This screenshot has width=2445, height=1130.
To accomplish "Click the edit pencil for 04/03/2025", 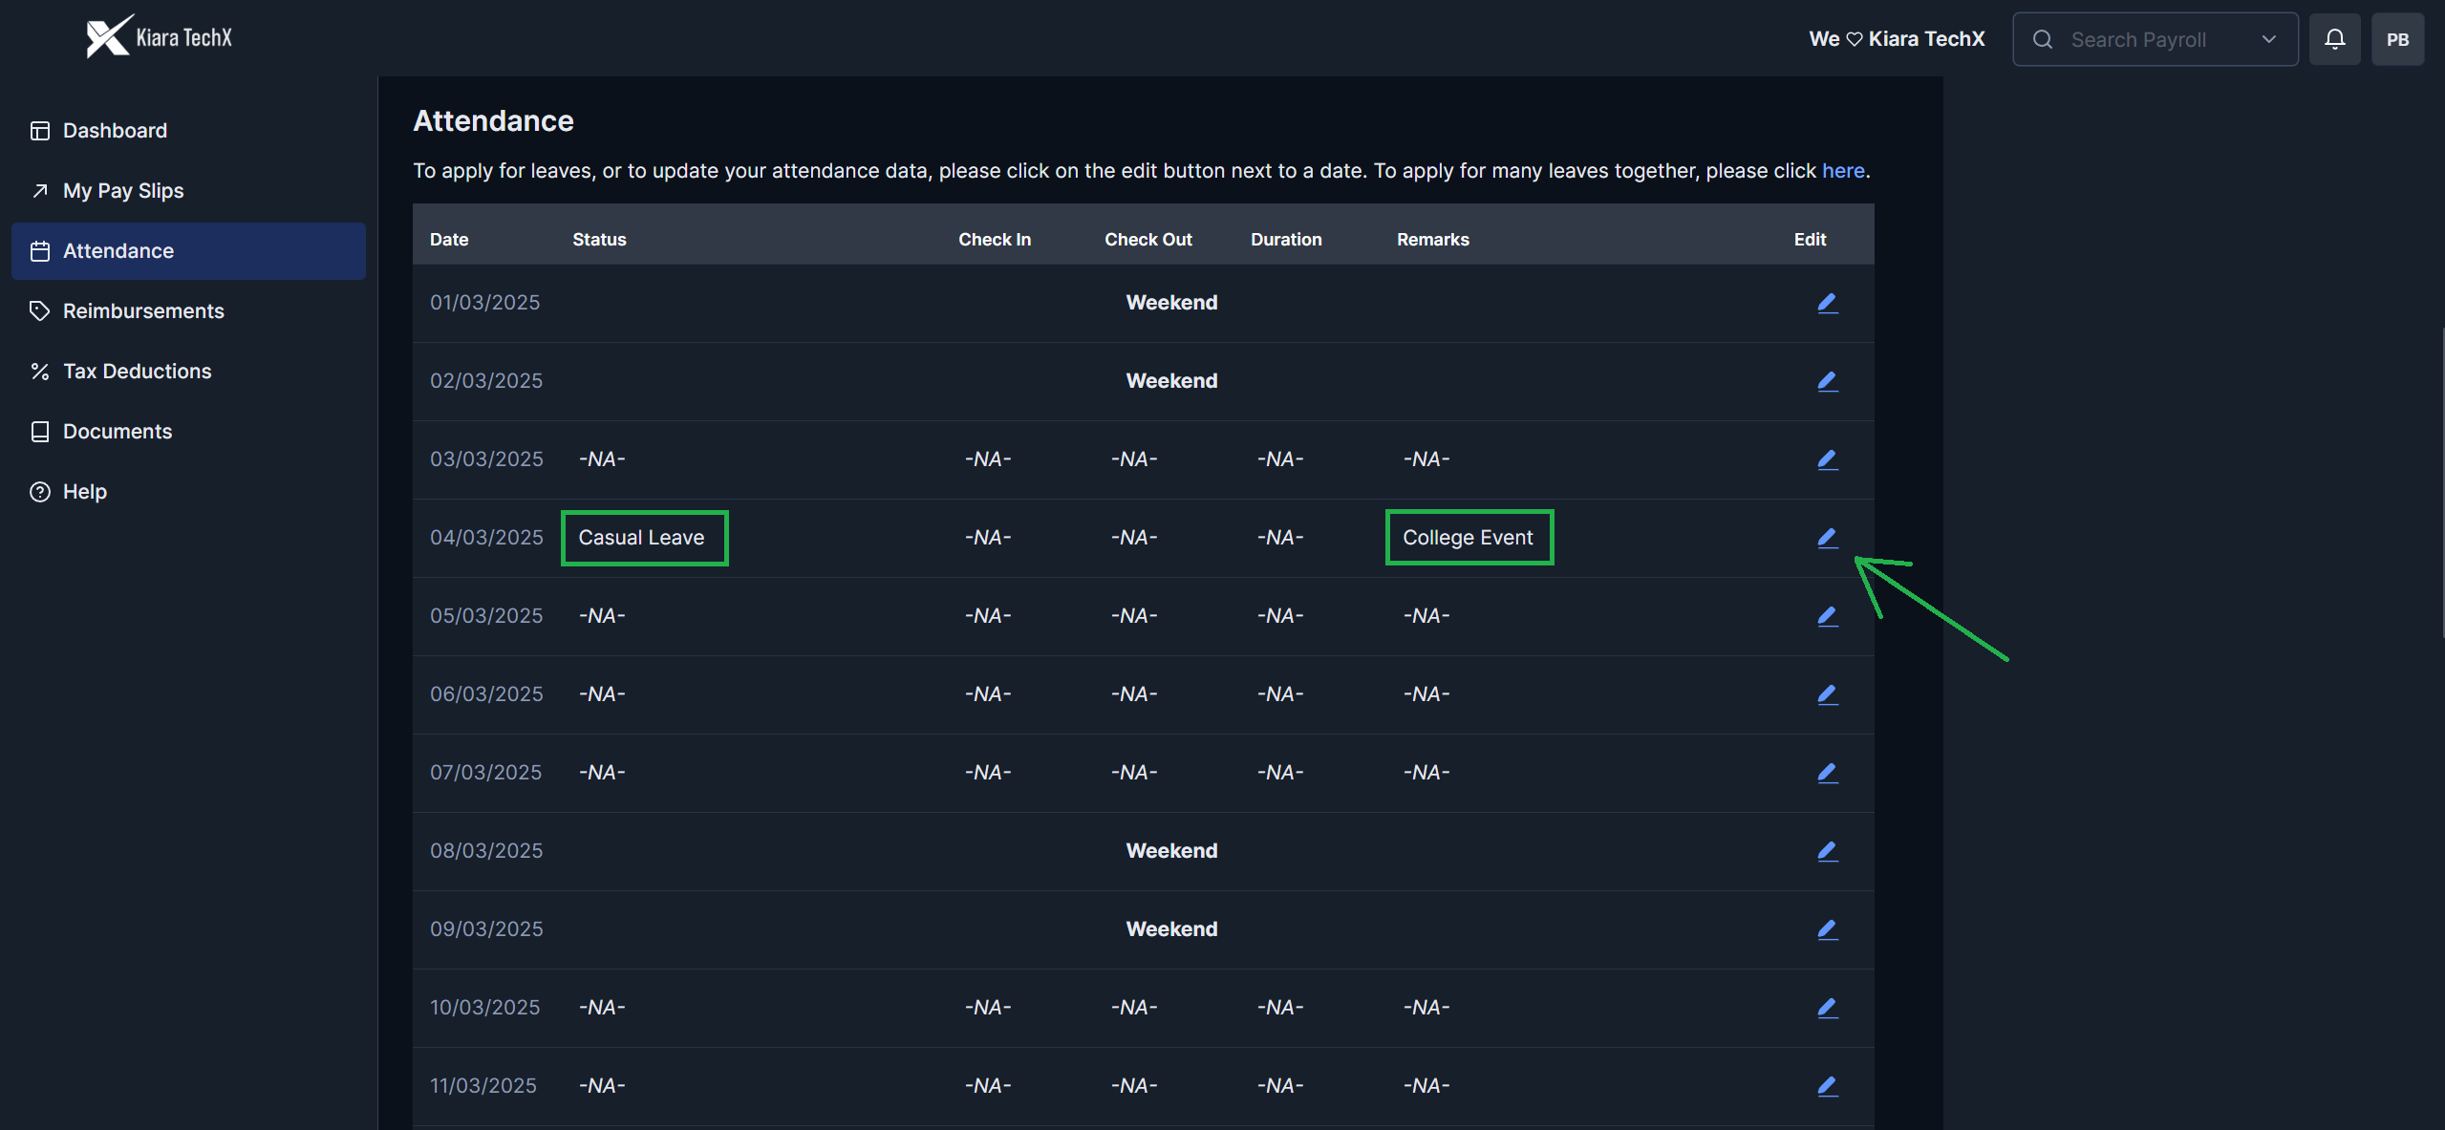I will (1827, 538).
